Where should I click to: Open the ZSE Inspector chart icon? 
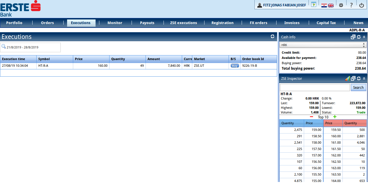pyautogui.click(x=348, y=78)
